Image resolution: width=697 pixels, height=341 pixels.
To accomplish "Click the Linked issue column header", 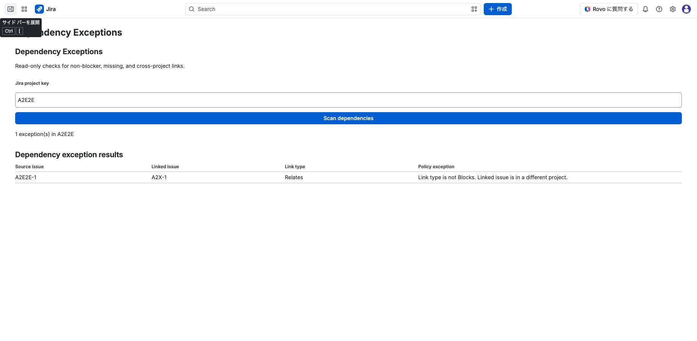I will pyautogui.click(x=165, y=167).
